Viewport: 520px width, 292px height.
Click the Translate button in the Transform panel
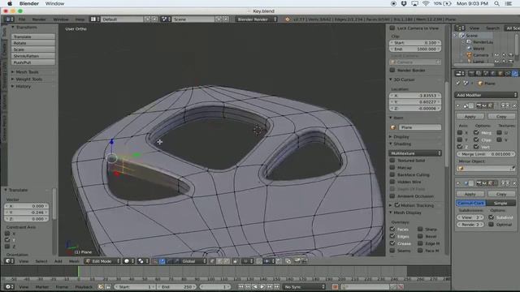click(33, 36)
